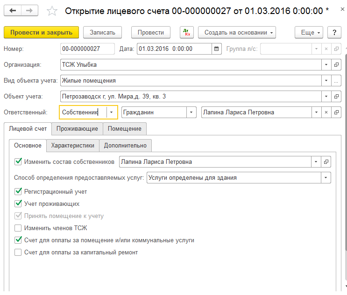
Task: Open the responsible person record icon
Action: click(336, 112)
